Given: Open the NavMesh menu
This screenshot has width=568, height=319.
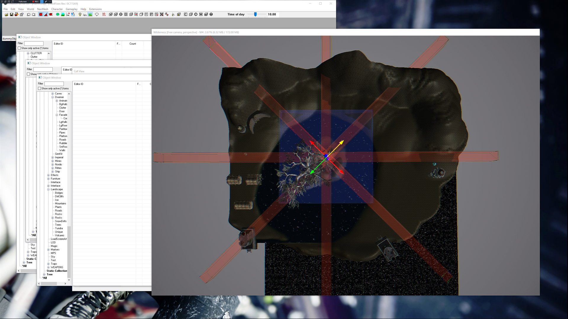Looking at the screenshot, I should click(43, 9).
